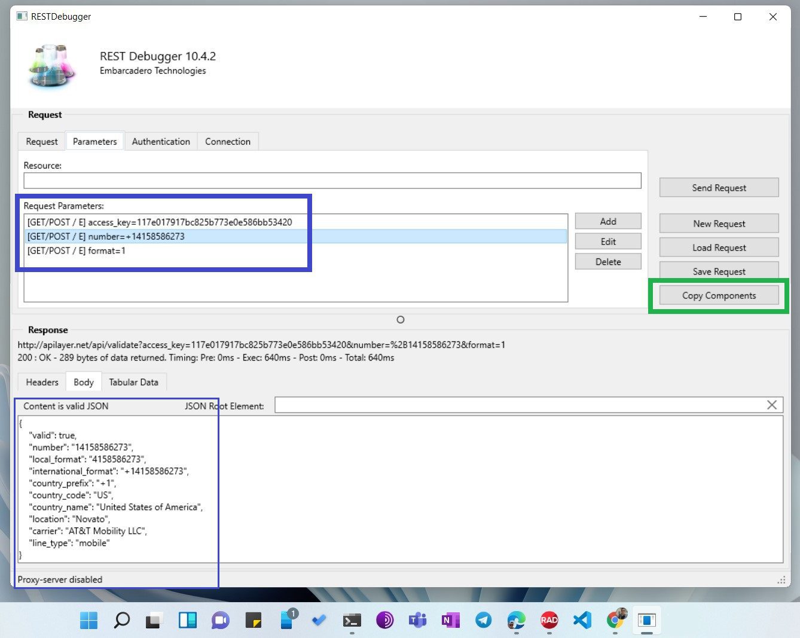800x638 pixels.
Task: Switch to the Authentication tab
Action: coord(160,141)
